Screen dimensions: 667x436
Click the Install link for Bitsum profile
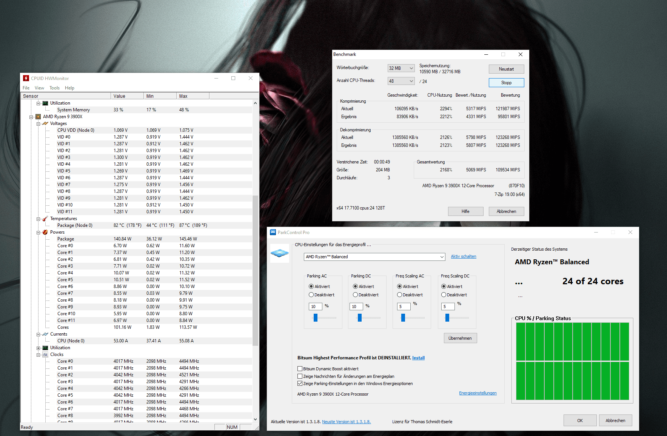point(418,358)
